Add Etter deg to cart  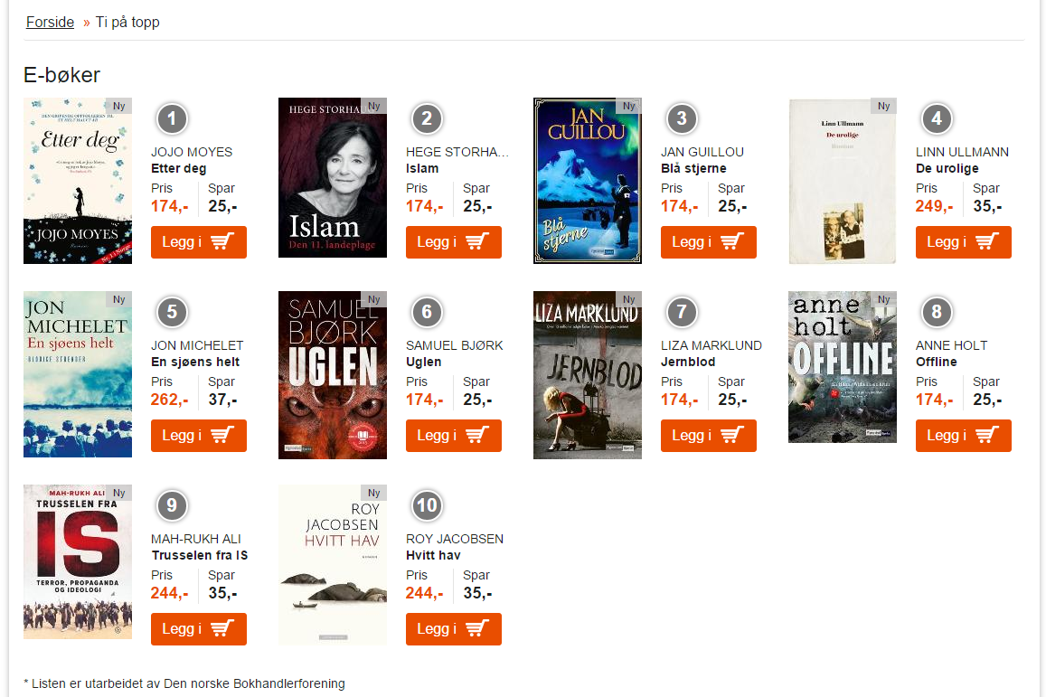(x=199, y=242)
